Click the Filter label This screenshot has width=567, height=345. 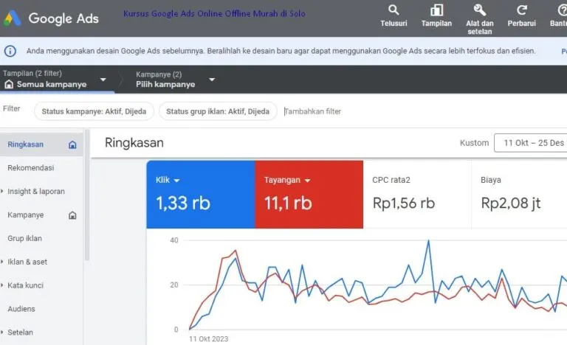12,108
